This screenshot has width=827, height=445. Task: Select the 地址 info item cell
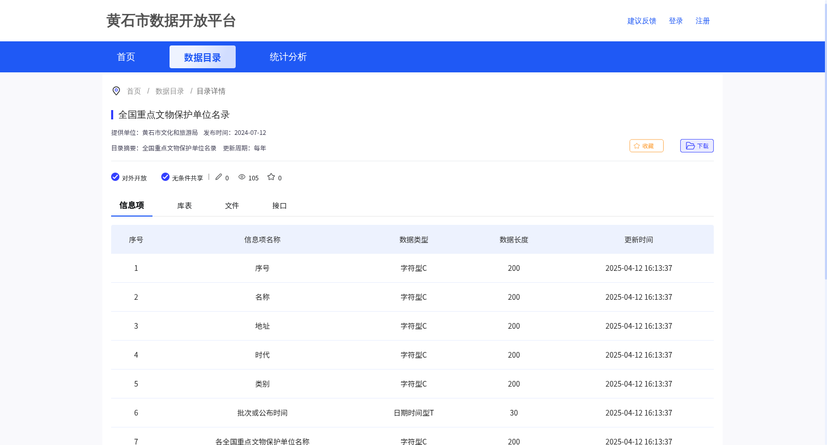[263, 326]
